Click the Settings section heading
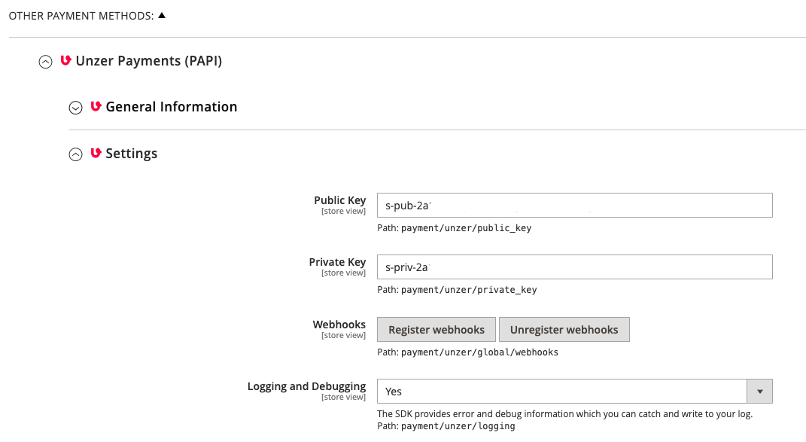This screenshot has width=806, height=442. point(132,154)
